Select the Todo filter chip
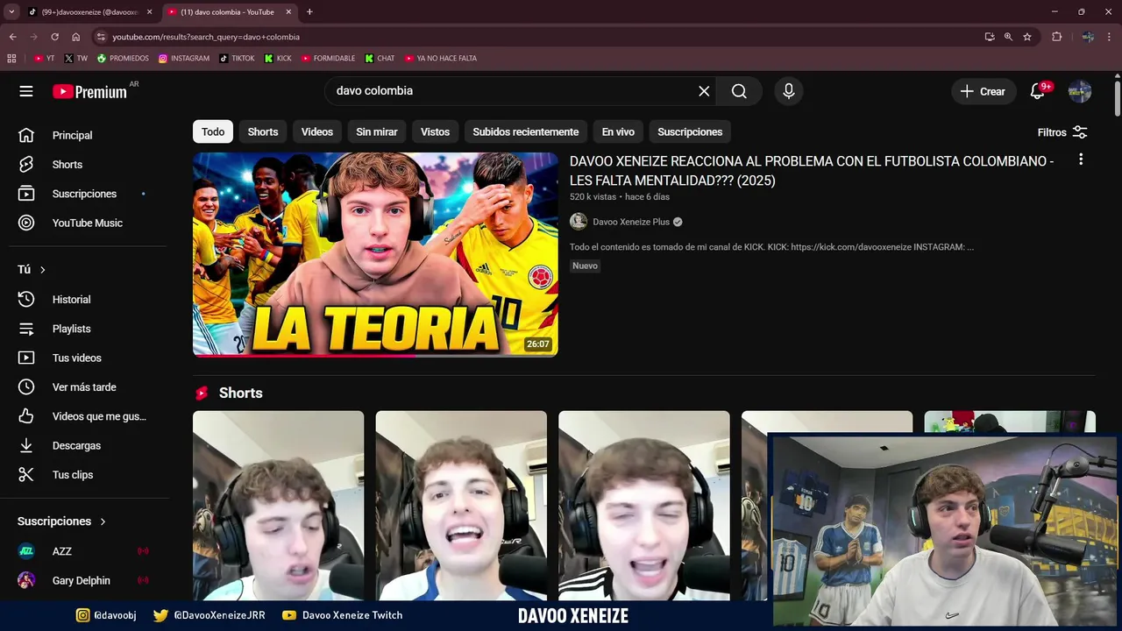The image size is (1122, 631). pyautogui.click(x=213, y=131)
